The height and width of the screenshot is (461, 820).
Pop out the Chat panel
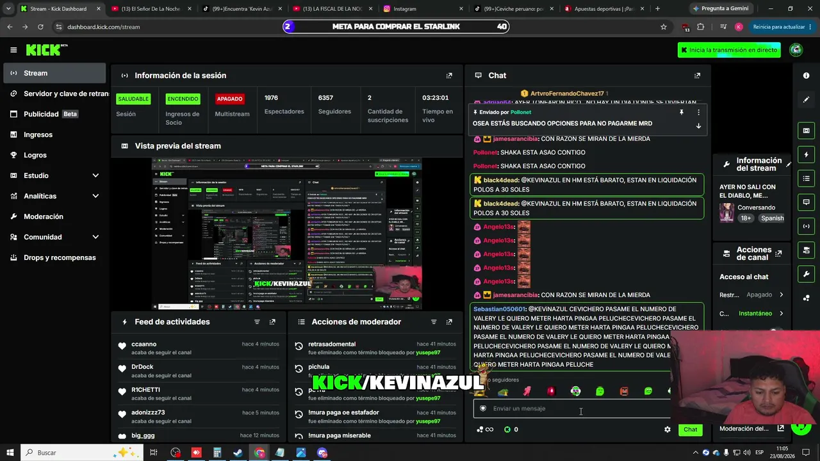point(698,76)
